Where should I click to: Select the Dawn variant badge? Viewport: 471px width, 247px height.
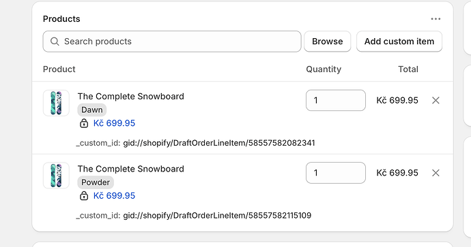pos(92,110)
